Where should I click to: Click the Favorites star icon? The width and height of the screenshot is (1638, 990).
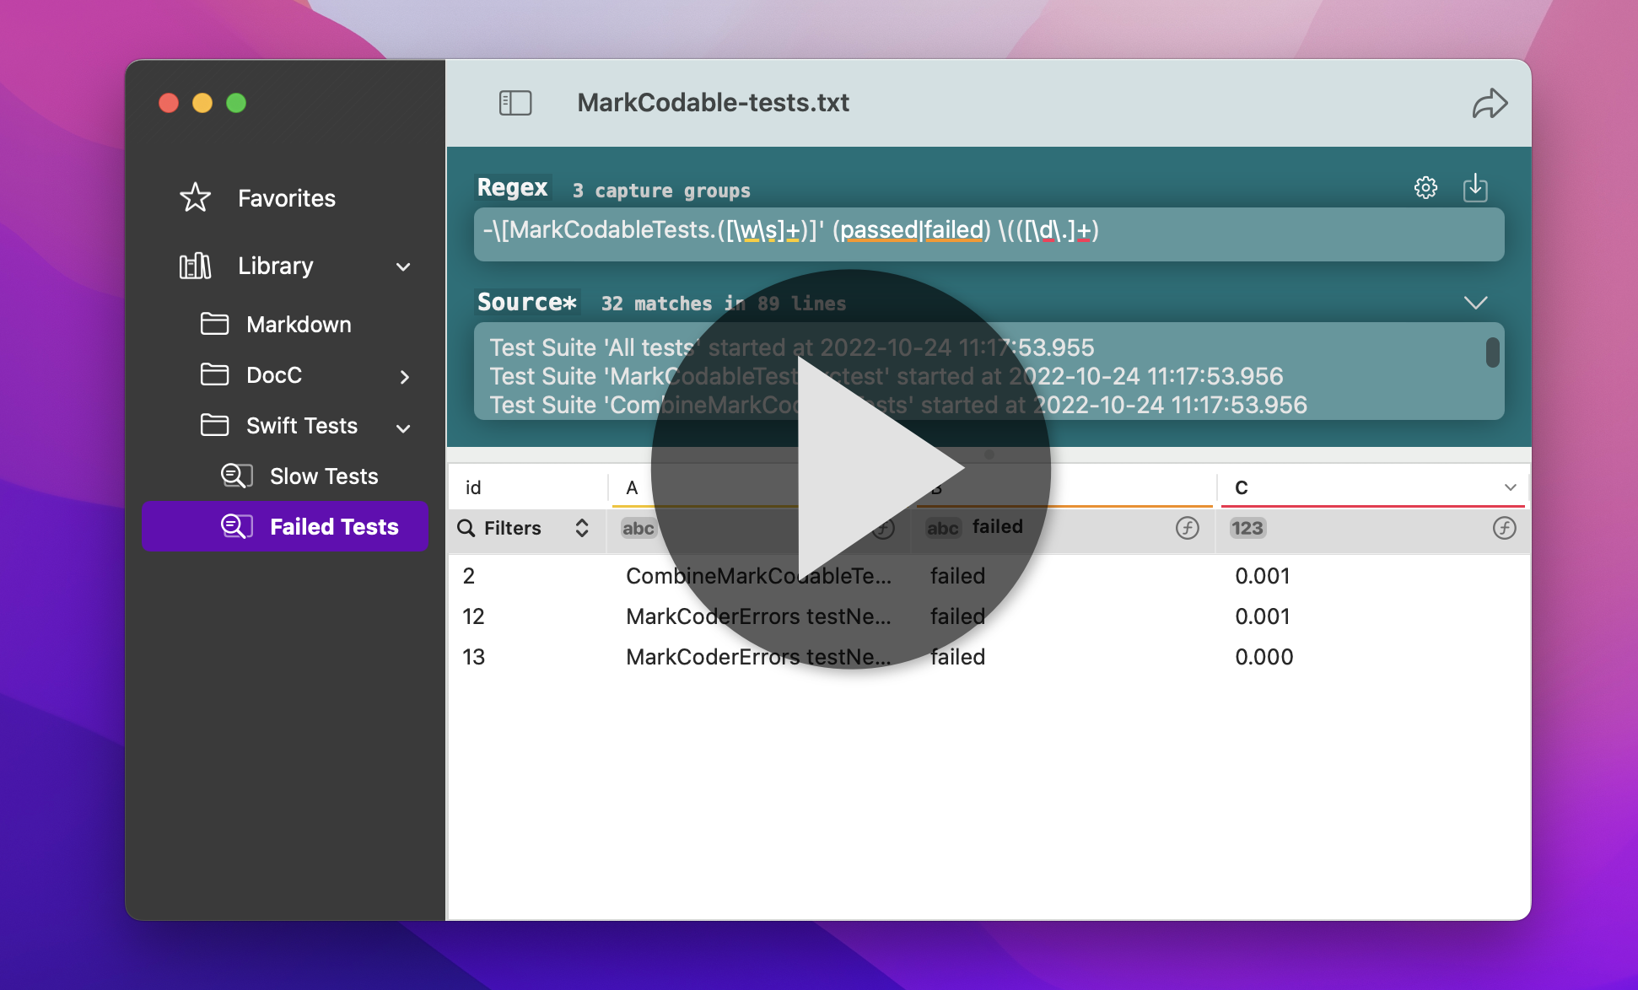coord(196,198)
